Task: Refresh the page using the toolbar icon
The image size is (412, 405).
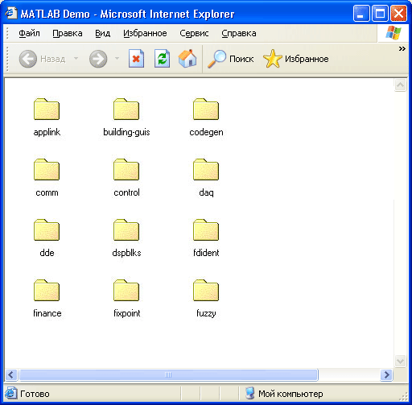Action: 162,59
